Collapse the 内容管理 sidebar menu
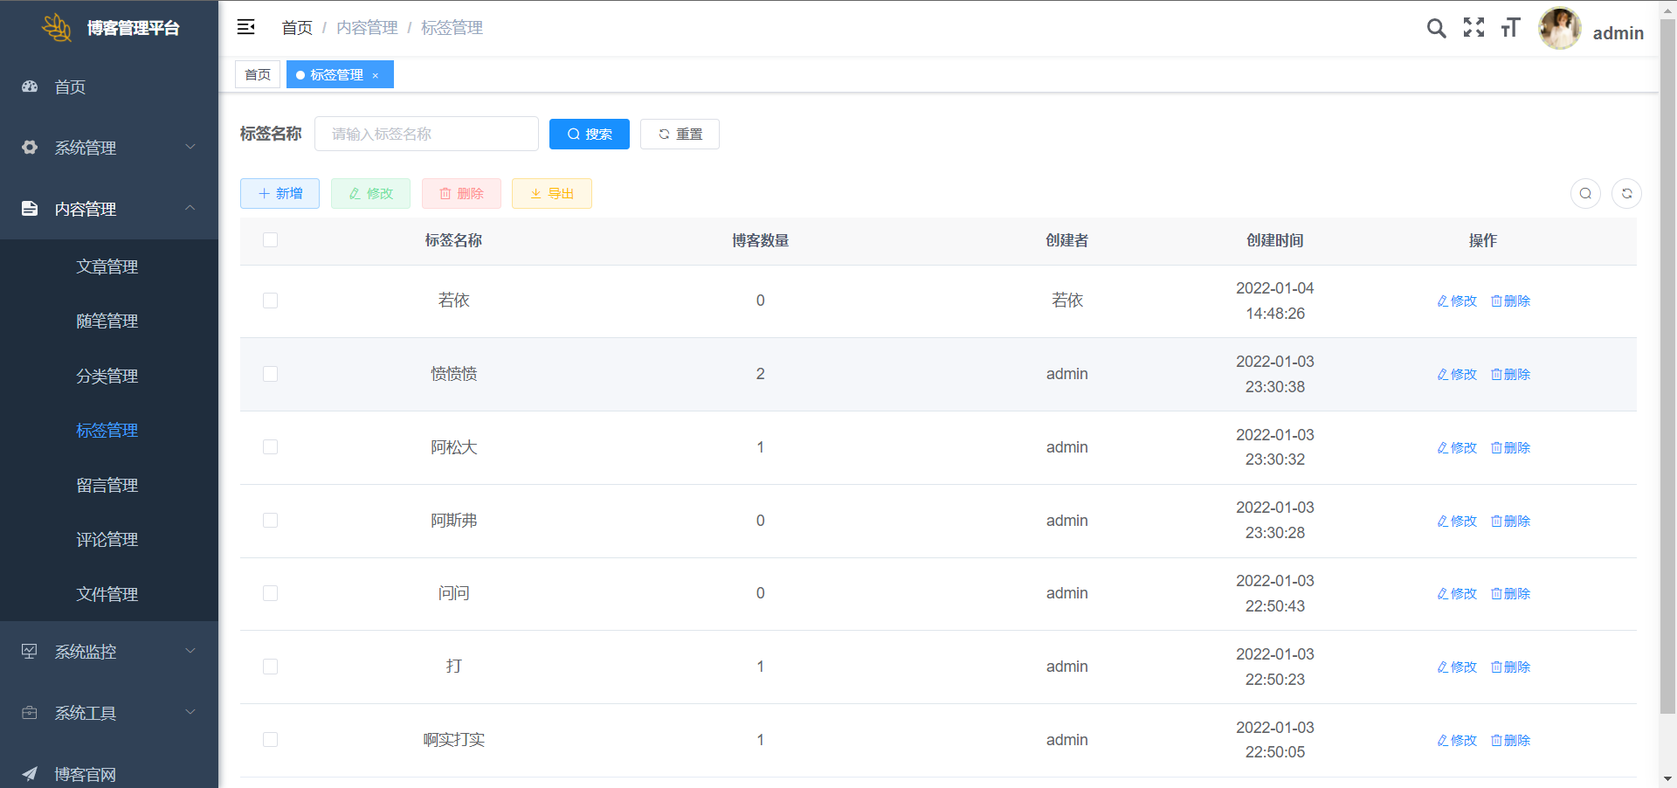This screenshot has width=1677, height=788. point(109,209)
